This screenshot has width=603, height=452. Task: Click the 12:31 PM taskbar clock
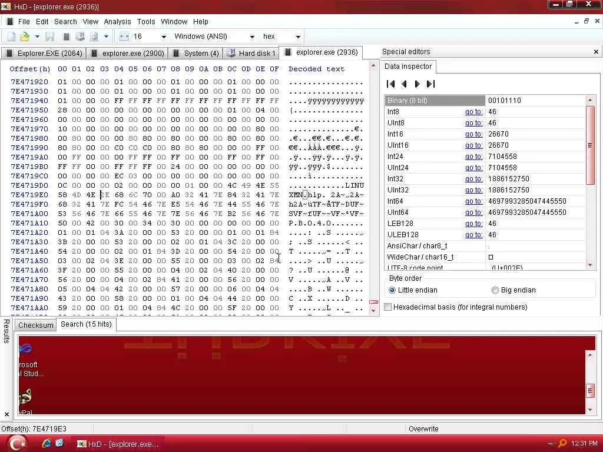[x=584, y=444]
